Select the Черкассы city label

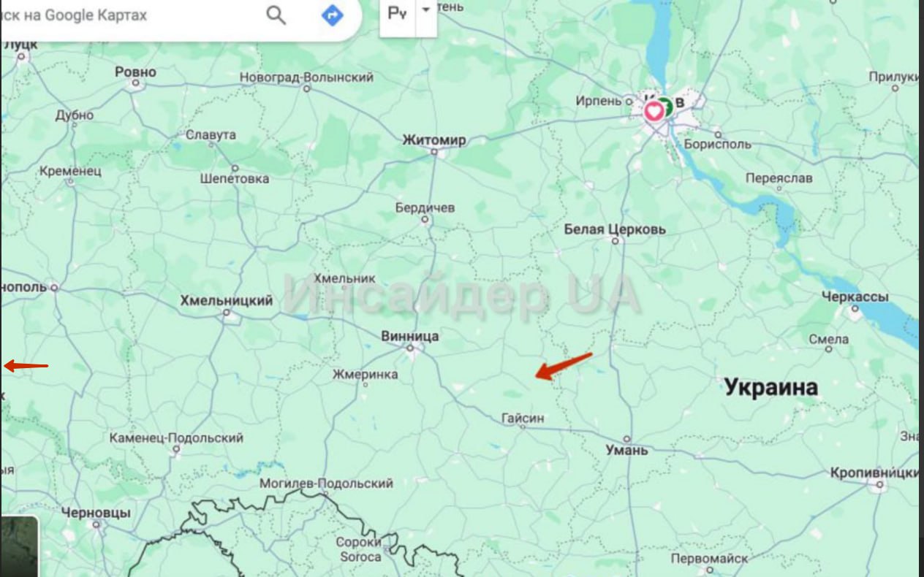coord(855,297)
